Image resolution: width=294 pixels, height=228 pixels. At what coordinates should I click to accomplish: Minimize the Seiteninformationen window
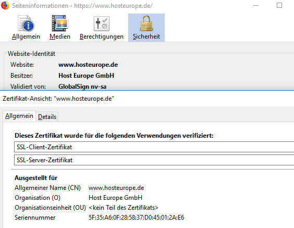click(x=256, y=5)
